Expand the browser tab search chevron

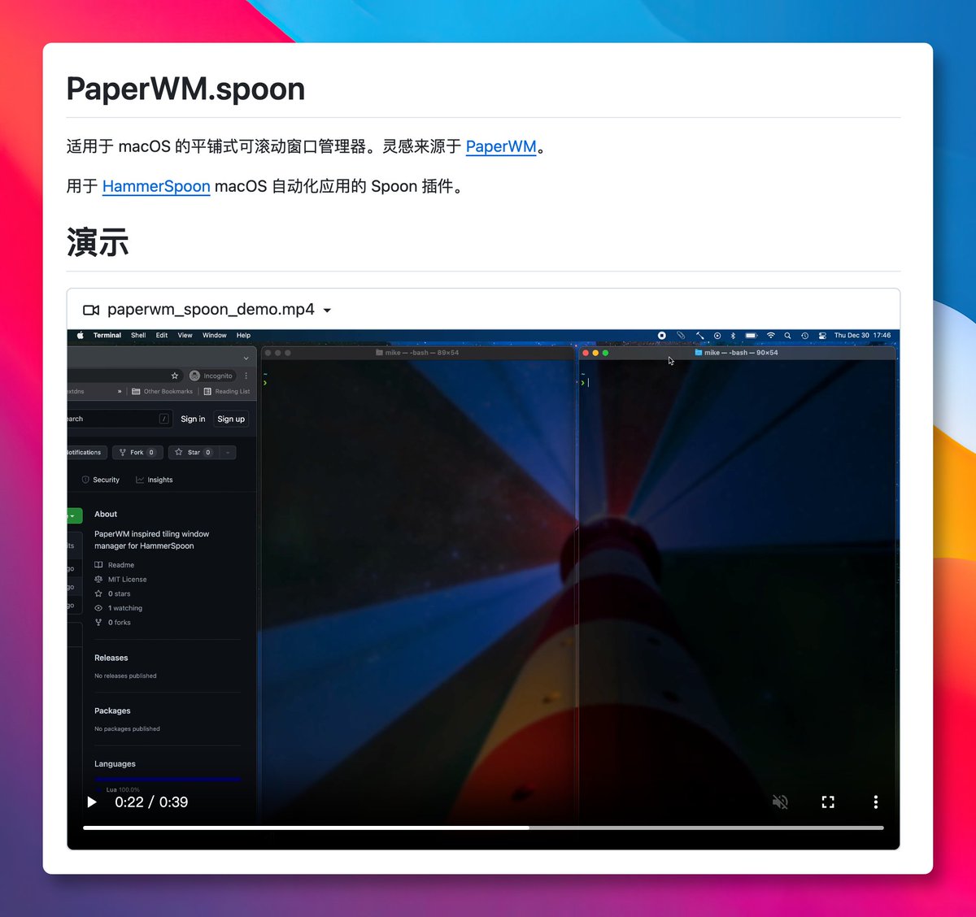coord(246,358)
